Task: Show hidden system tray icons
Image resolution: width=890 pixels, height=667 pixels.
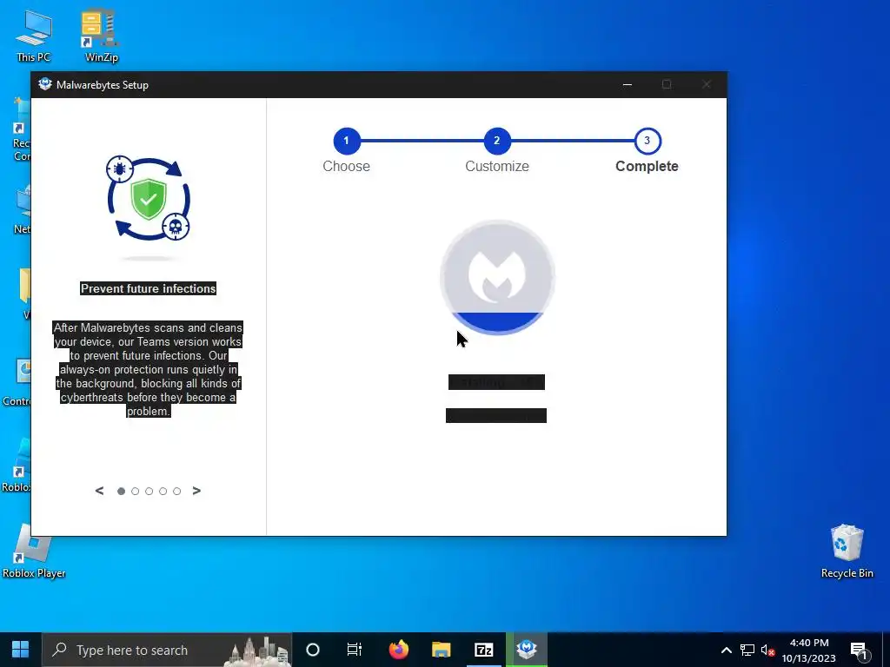Action: coord(726,650)
